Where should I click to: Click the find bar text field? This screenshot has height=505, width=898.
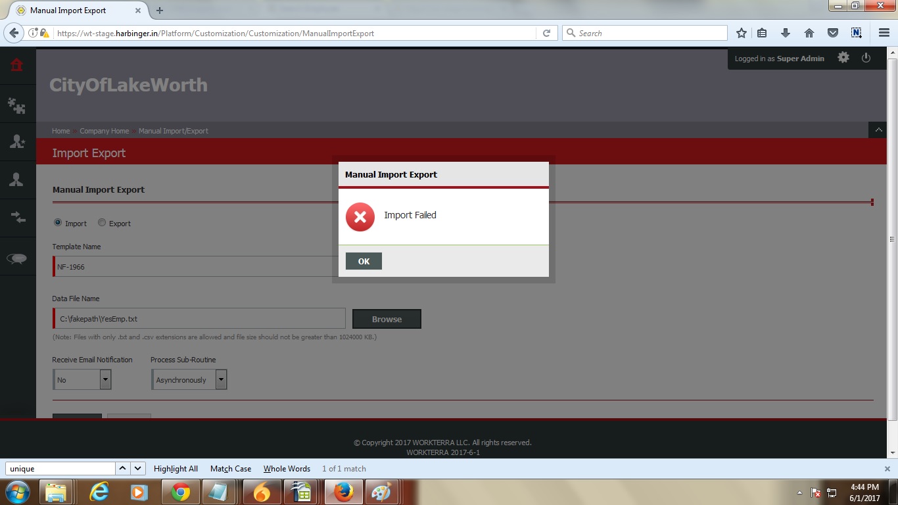[60, 469]
